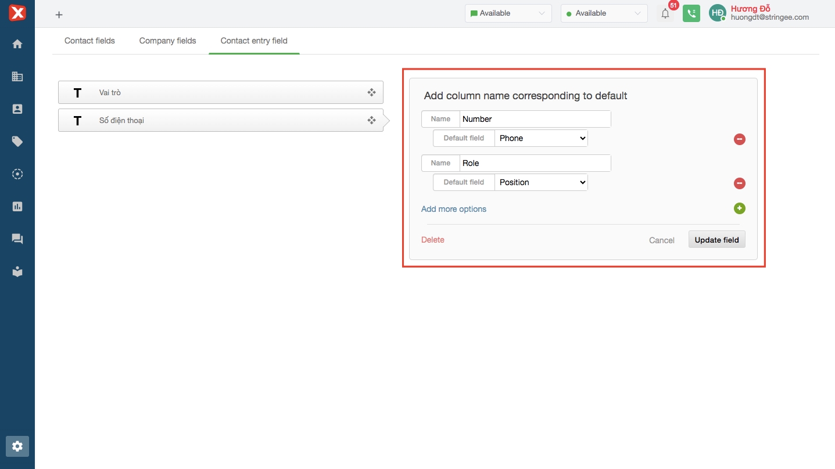Open the chat messages icon in sidebar

click(x=17, y=239)
